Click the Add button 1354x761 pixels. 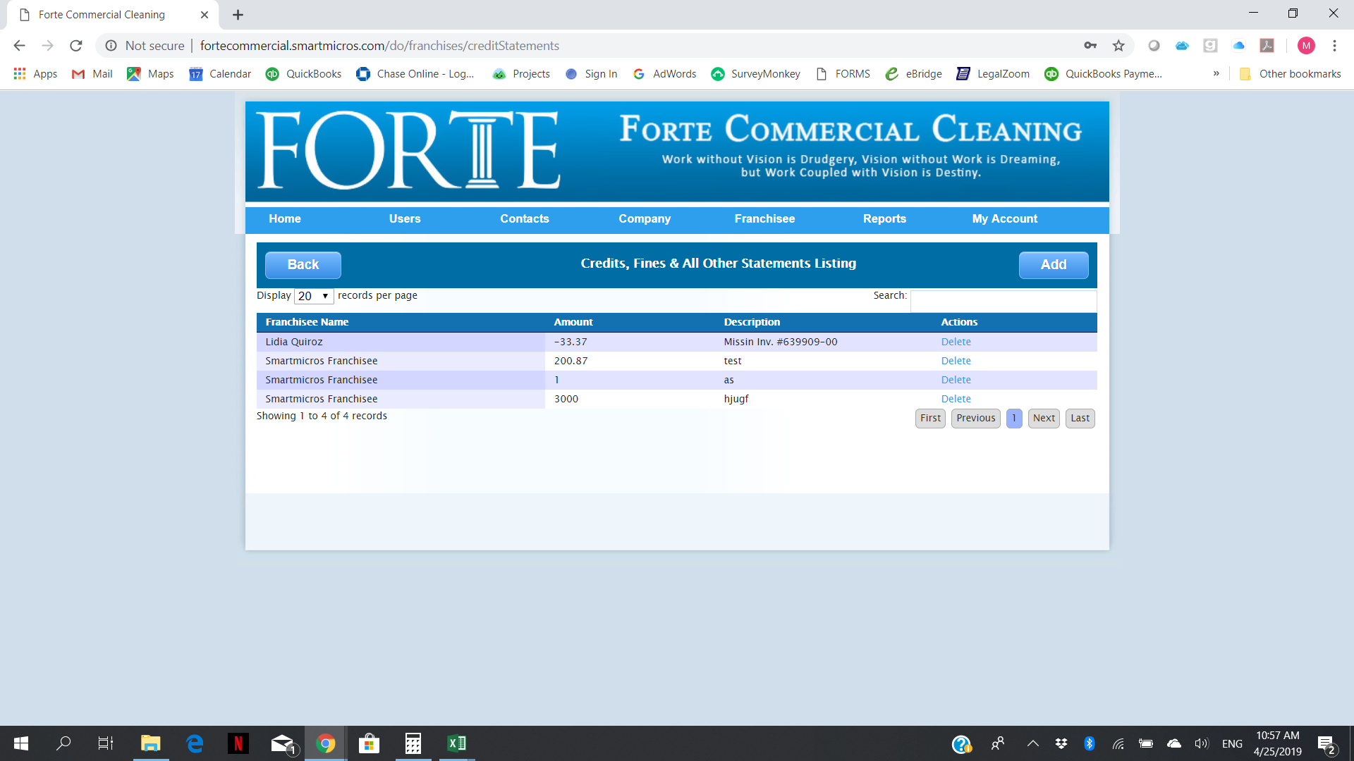pos(1054,265)
